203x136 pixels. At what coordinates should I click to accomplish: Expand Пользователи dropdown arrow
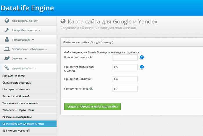point(33,40)
